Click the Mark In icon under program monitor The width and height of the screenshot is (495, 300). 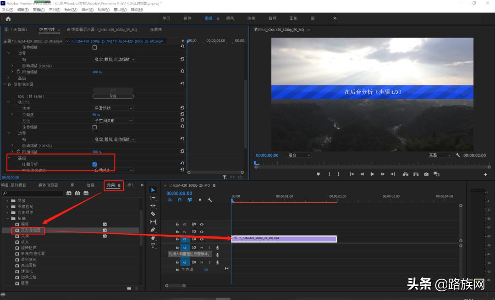click(330, 174)
